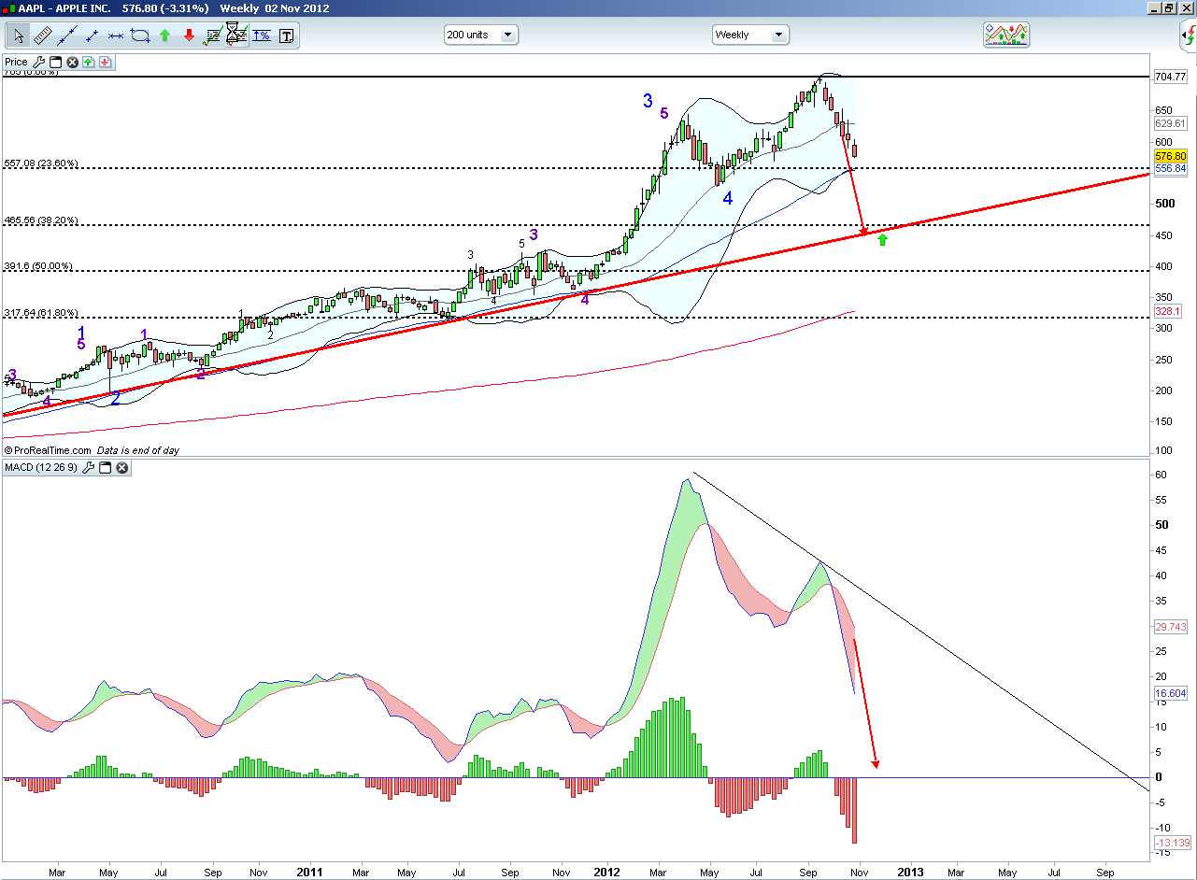
Task: Restore the chart window size
Action: [1169, 7]
